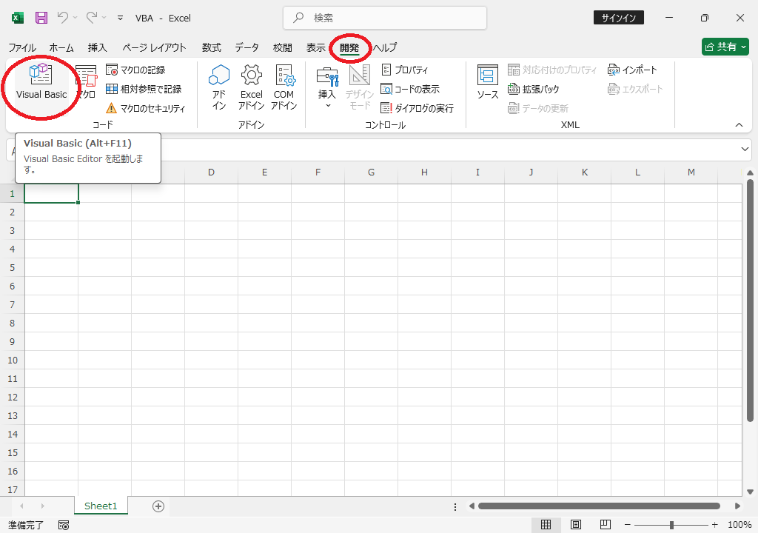Click the Excel application icon
This screenshot has width=758, height=533.
tap(18, 18)
